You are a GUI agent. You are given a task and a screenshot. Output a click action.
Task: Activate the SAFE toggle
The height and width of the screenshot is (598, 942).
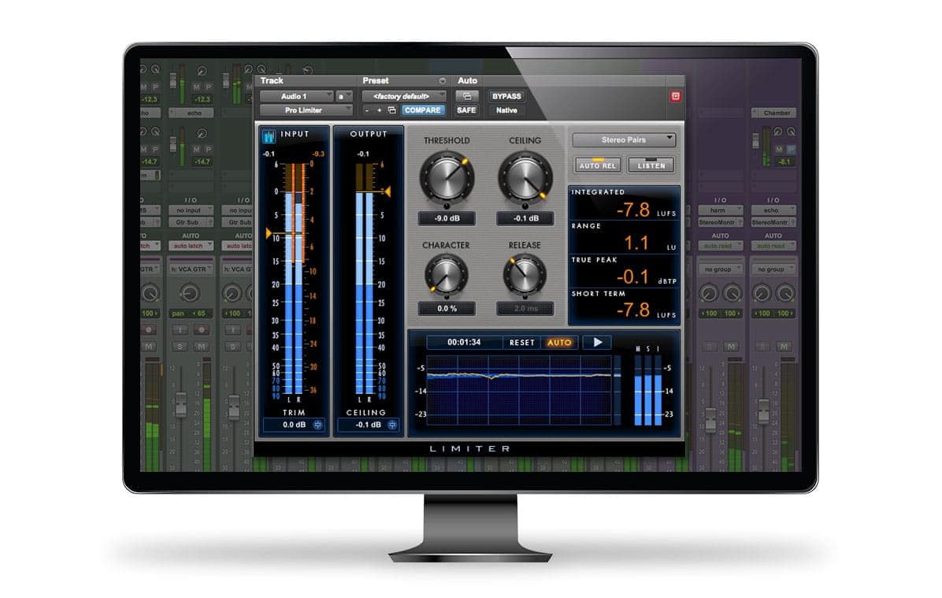pos(466,110)
